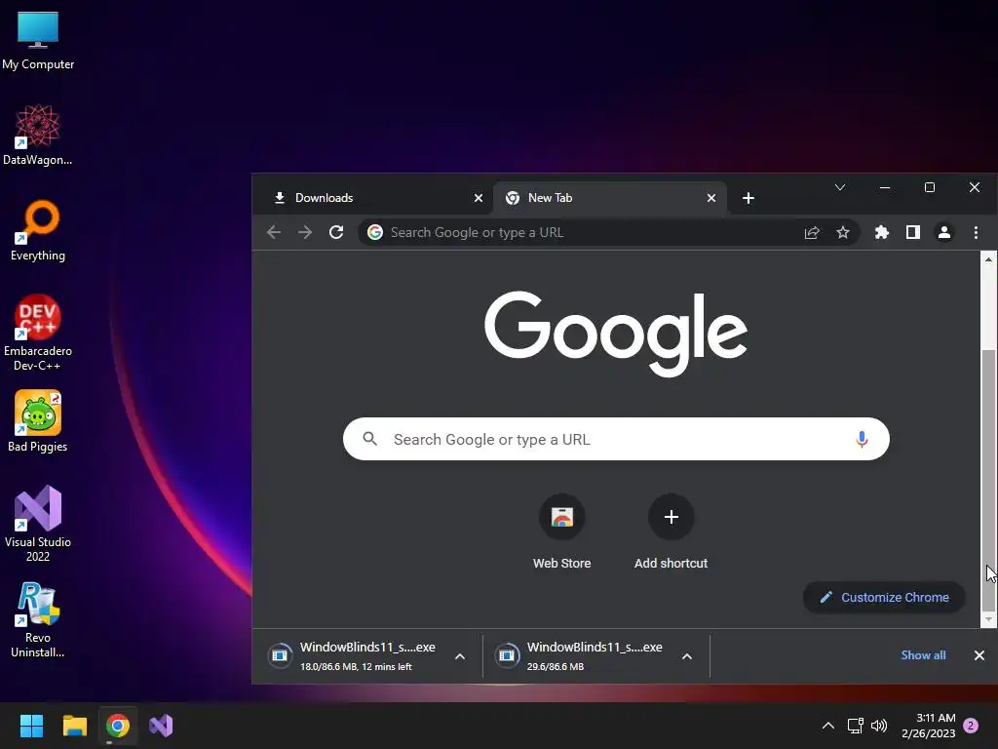Open Visual Studio from taskbar
This screenshot has width=998, height=749.
click(x=161, y=726)
